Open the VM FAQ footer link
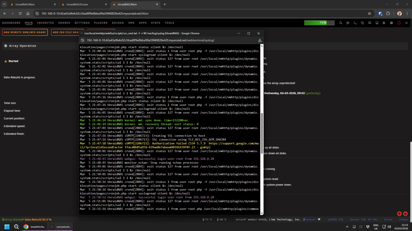The height and width of the screenshot is (231, 412). tap(372, 219)
